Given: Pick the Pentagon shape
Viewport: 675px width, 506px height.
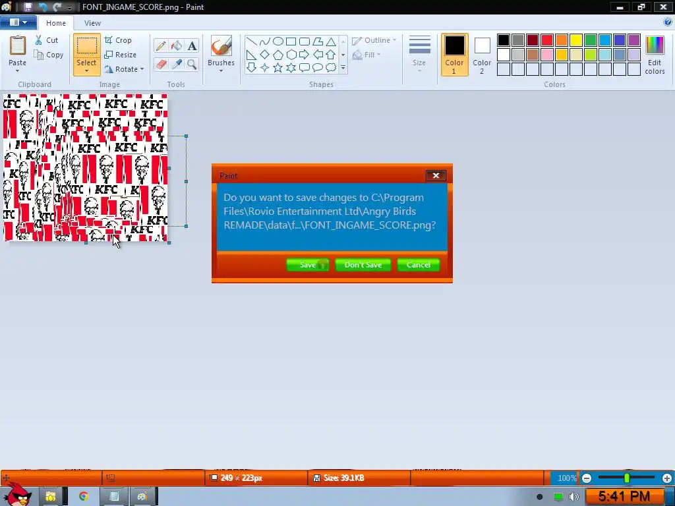Looking at the screenshot, I should (x=278, y=55).
